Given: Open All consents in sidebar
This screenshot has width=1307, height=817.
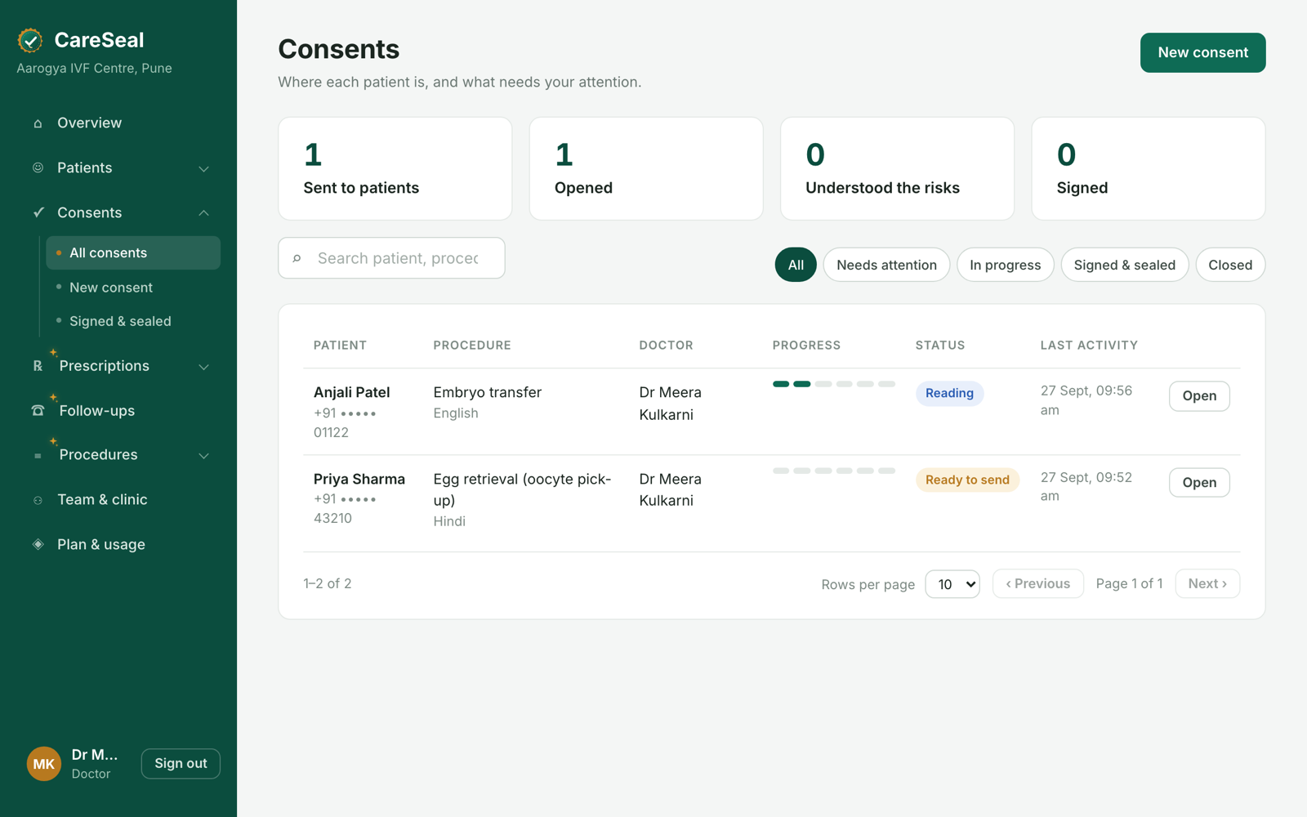Looking at the screenshot, I should tap(133, 253).
